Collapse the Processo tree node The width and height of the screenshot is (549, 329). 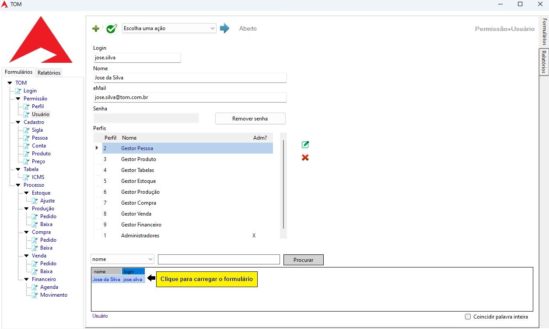click(x=18, y=185)
